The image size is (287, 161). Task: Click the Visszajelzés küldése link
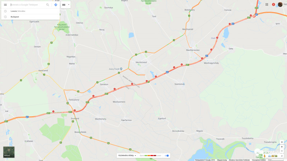point(259,160)
